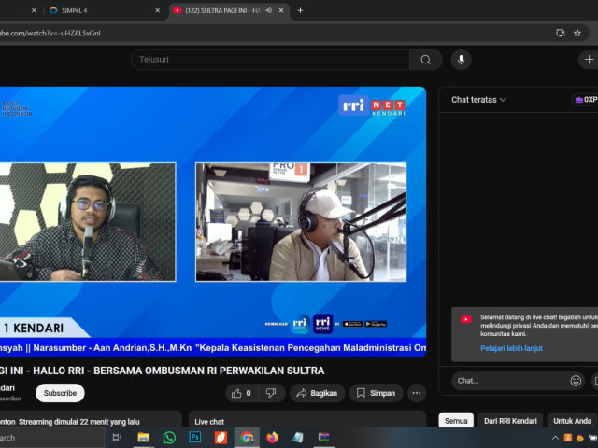
Task: Open the more actions three-dot menu under the video
Action: point(417,393)
